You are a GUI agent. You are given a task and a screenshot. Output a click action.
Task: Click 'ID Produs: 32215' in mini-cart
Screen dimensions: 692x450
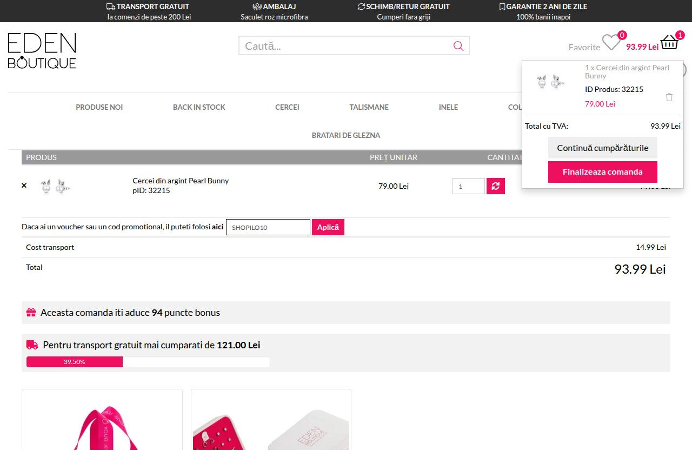(x=614, y=89)
